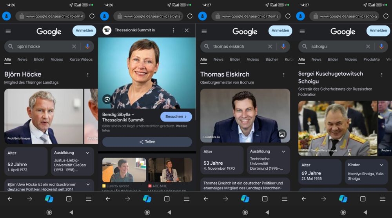392x218 pixels.
Task: Open tab switcher in Höcke screen bottom bar
Action: (69, 199)
